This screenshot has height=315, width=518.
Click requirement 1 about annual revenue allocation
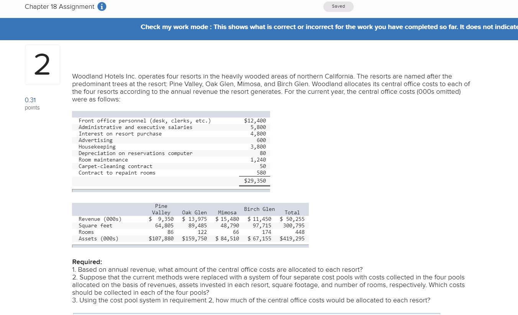pyautogui.click(x=217, y=270)
